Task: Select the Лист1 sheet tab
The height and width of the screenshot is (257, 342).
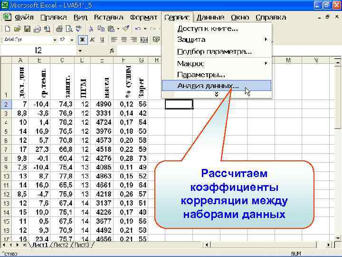Action: click(x=40, y=245)
